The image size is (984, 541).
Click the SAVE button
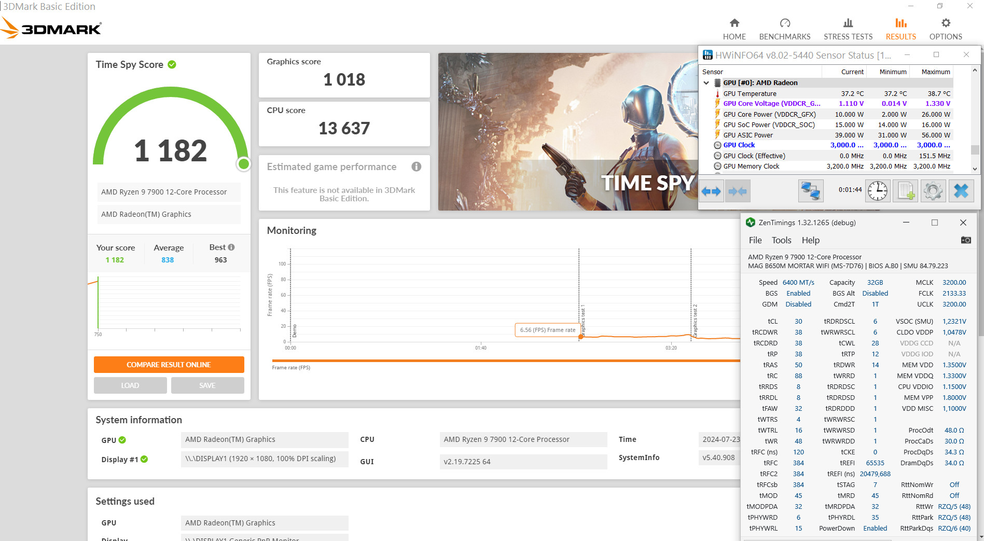click(x=207, y=385)
